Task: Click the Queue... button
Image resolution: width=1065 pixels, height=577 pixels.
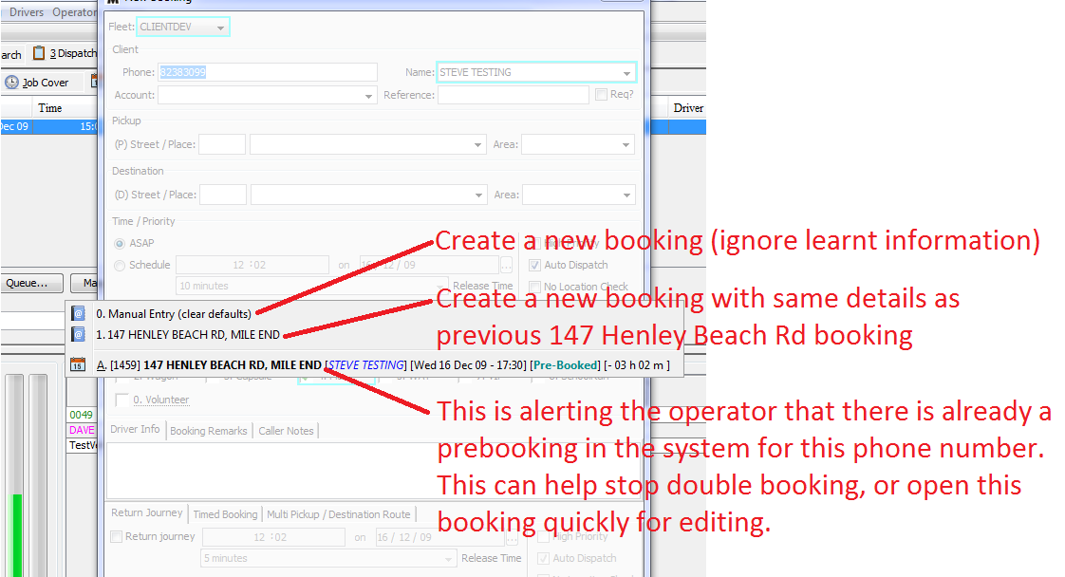Action: click(x=32, y=283)
